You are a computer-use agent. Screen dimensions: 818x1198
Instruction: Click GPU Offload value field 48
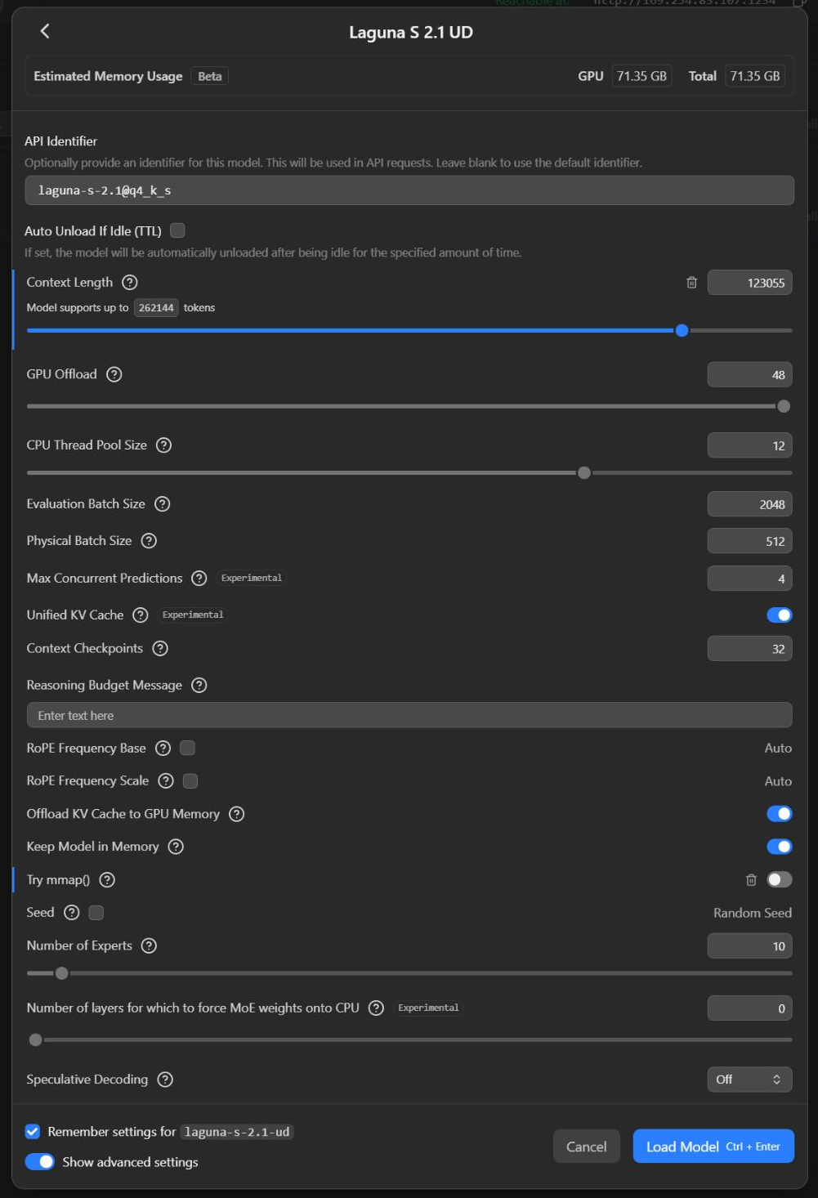tap(749, 375)
